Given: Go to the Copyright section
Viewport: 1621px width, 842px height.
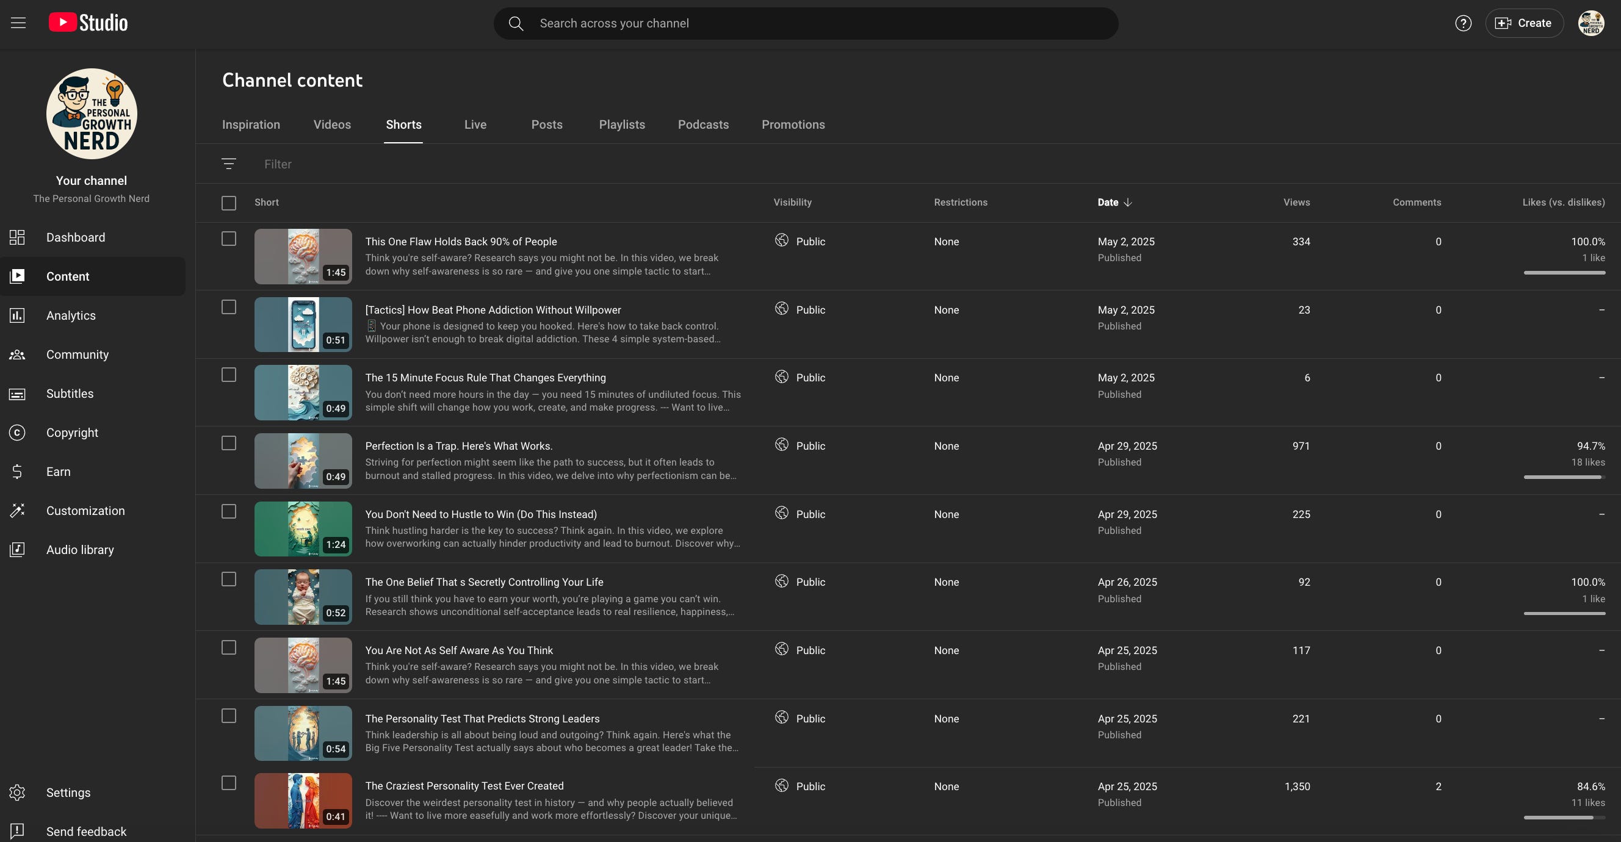Looking at the screenshot, I should (72, 433).
